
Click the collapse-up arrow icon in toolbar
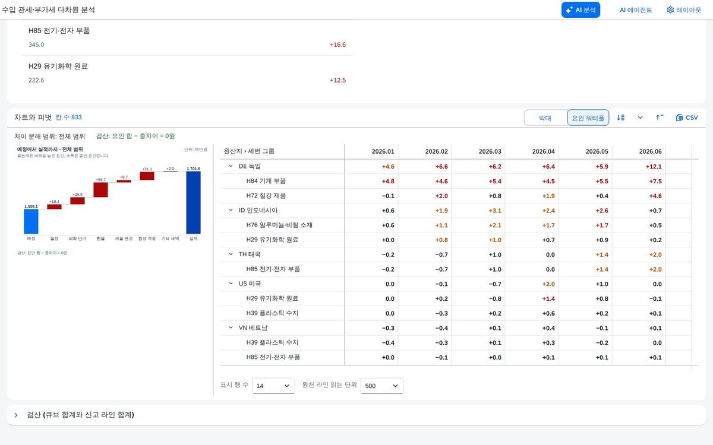(x=660, y=117)
